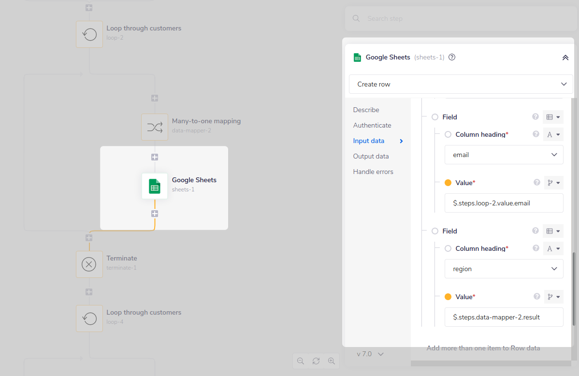Switch to the Output data section
This screenshot has height=376, width=579.
(x=371, y=156)
